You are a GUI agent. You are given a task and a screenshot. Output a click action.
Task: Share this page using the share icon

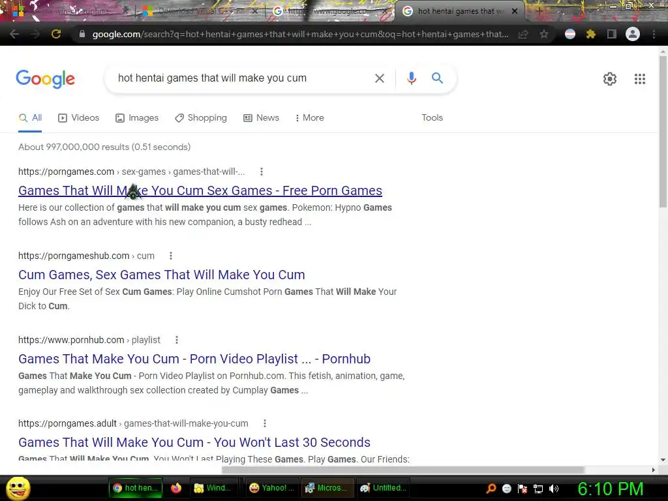[523, 34]
